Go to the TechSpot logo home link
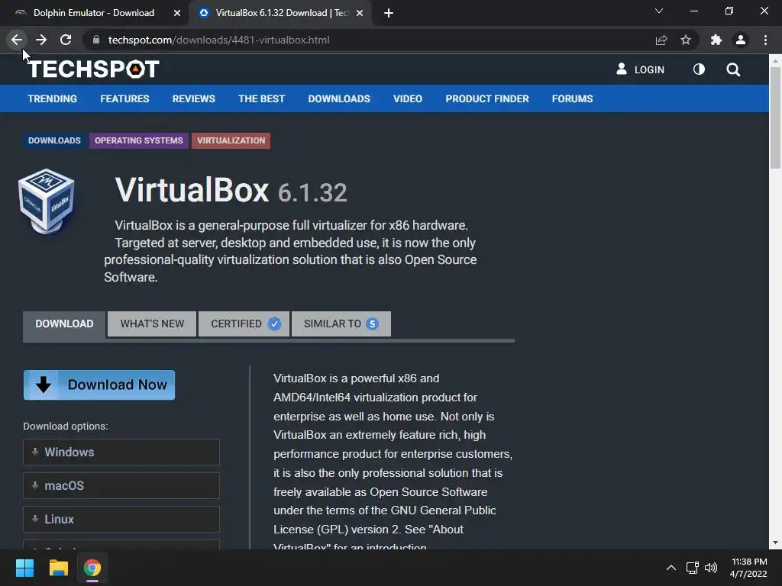 [94, 69]
